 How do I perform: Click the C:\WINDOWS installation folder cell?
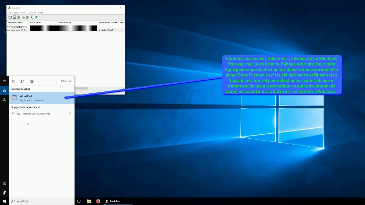click(106, 30)
